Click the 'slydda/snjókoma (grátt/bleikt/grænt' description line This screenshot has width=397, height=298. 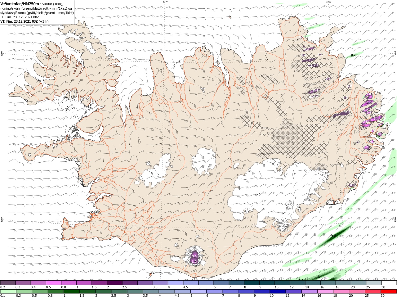pos(37,13)
